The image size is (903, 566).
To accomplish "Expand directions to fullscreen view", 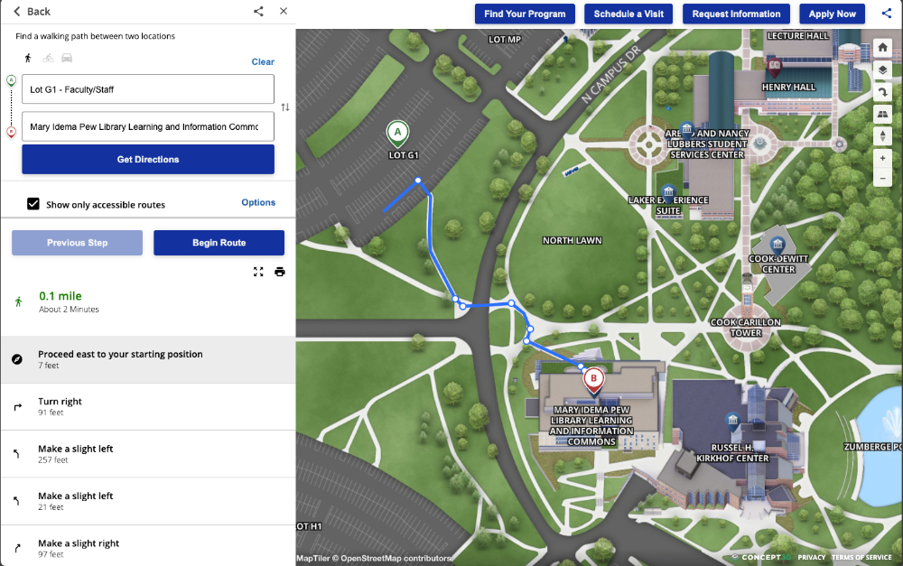I will click(259, 272).
